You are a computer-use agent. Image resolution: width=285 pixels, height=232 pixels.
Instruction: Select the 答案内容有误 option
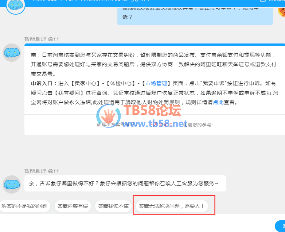coord(73,206)
